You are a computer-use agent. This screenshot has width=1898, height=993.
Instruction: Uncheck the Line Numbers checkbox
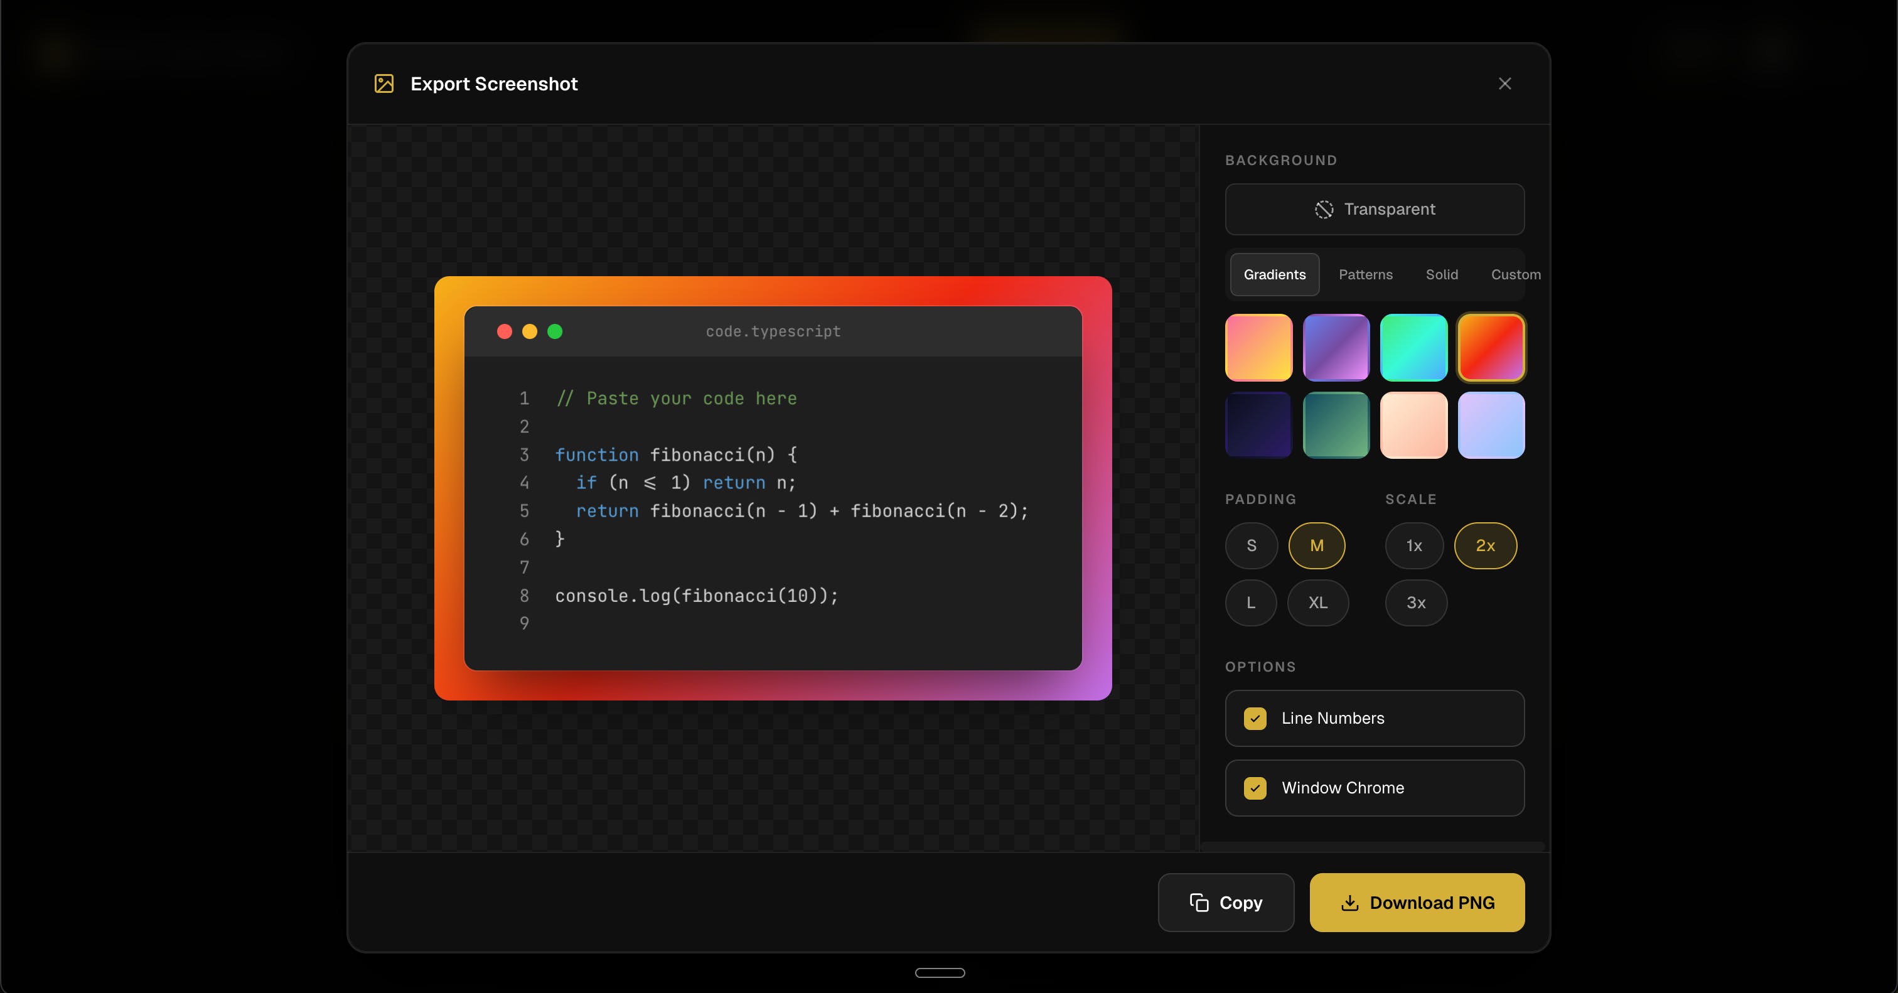[1255, 718]
